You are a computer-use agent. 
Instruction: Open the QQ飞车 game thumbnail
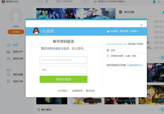pyautogui.click(x=86, y=101)
